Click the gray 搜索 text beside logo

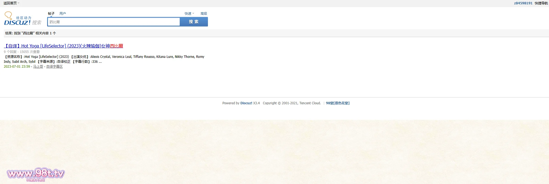tap(37, 23)
